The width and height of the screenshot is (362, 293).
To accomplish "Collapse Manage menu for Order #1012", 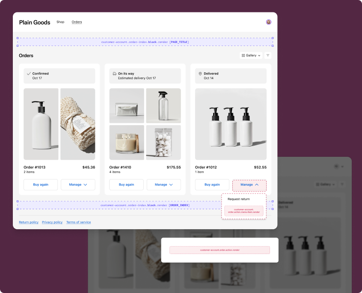I will [x=249, y=185].
